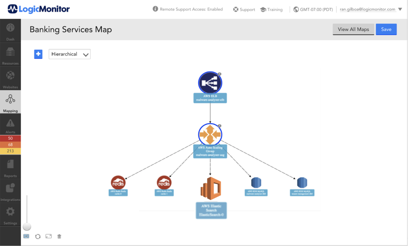The height and width of the screenshot is (246, 408).
Task: Select the AWS Auto Scaling Group node
Action: tap(210, 134)
